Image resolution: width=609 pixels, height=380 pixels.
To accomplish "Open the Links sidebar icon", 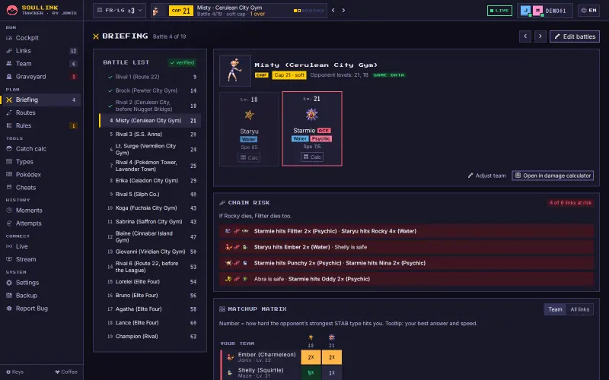I will (x=9, y=51).
